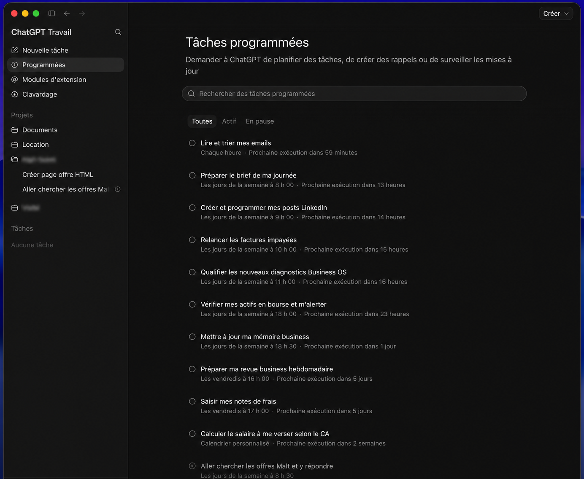
Task: Open Aller chercher les offres Mal… sidebar item
Action: pos(65,189)
